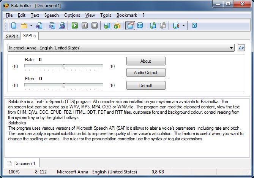Click the Balabolka app icon in title bar
Screen dimensions: 254x178
coord(6,6)
